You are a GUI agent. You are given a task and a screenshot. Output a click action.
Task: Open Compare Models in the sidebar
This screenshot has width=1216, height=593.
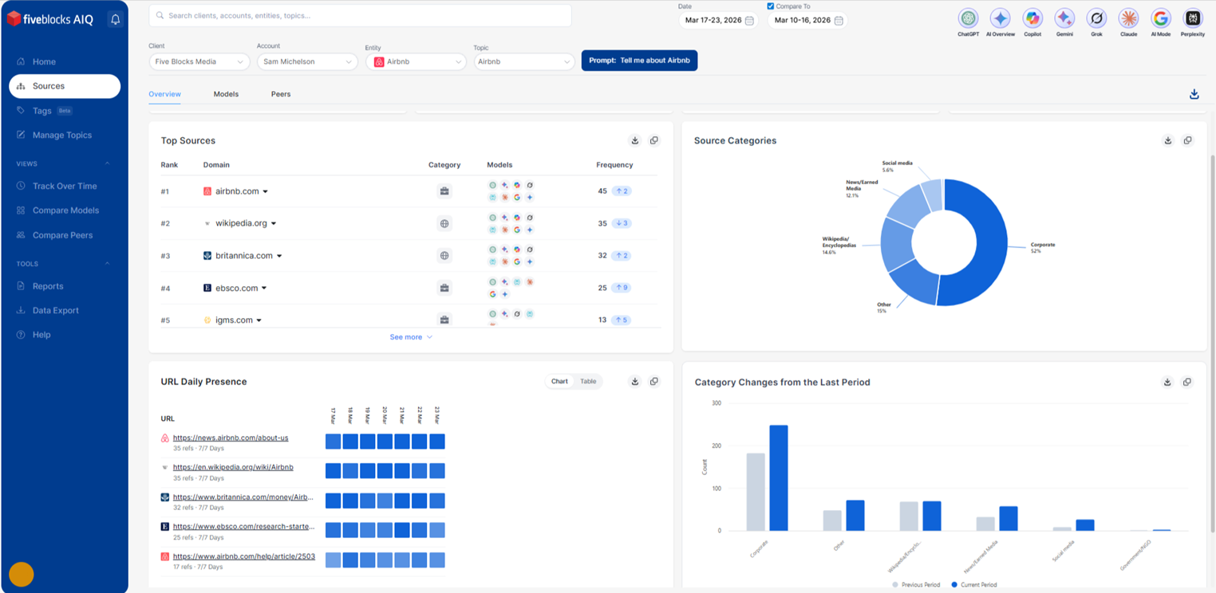[65, 210]
